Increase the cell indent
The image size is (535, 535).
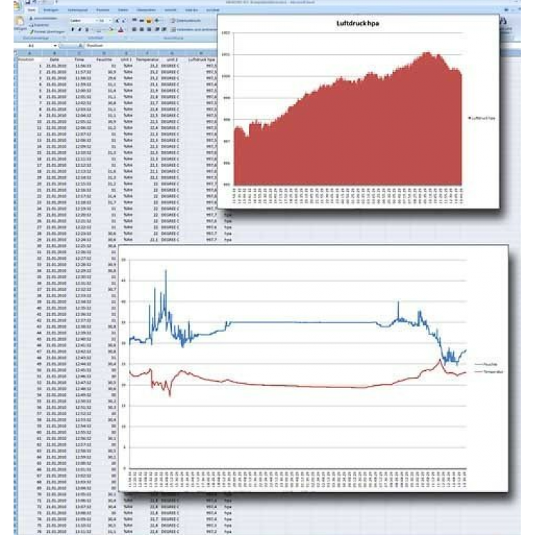tap(164, 29)
